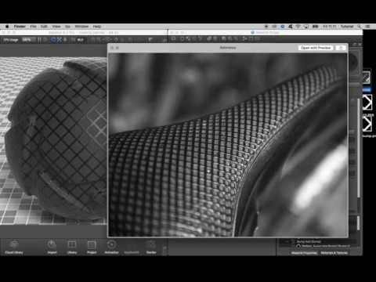
Task: Select the middle desktop file thumbnail
Action: (x=367, y=102)
